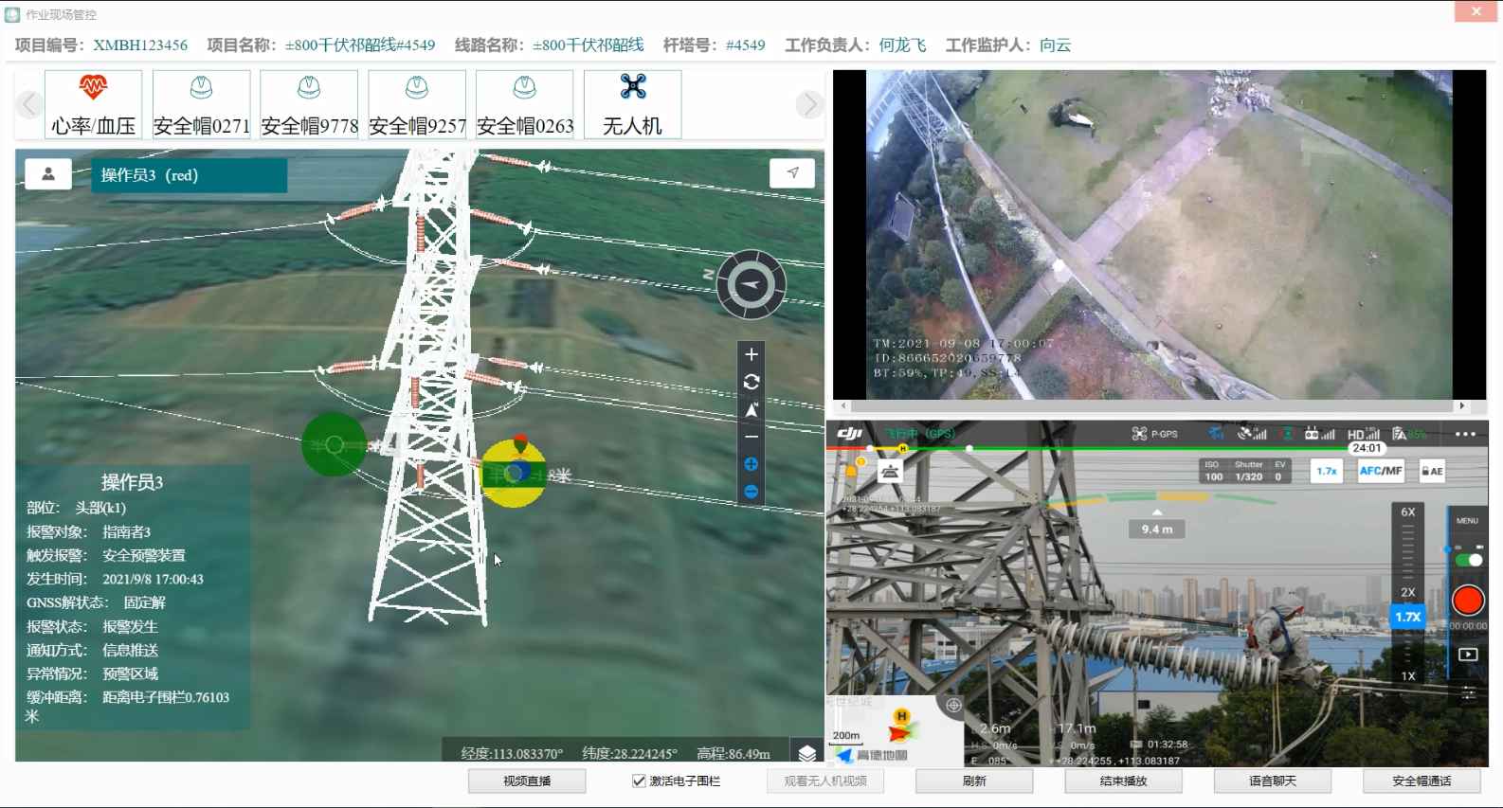Click the 结束播放 button
Image resolution: width=1503 pixels, height=808 pixels.
1123,781
